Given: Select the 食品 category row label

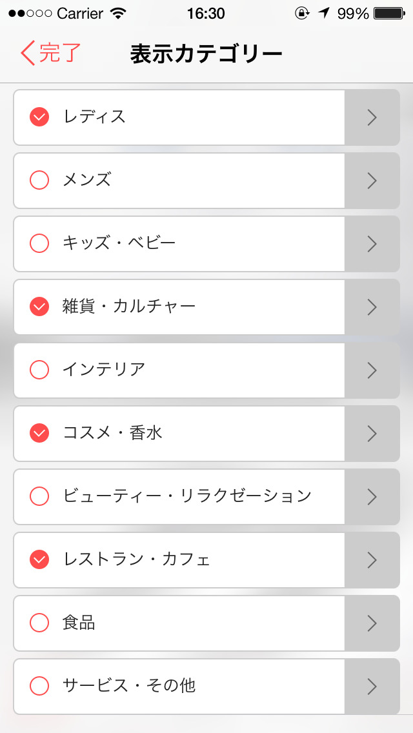Looking at the screenshot, I should (x=79, y=623).
